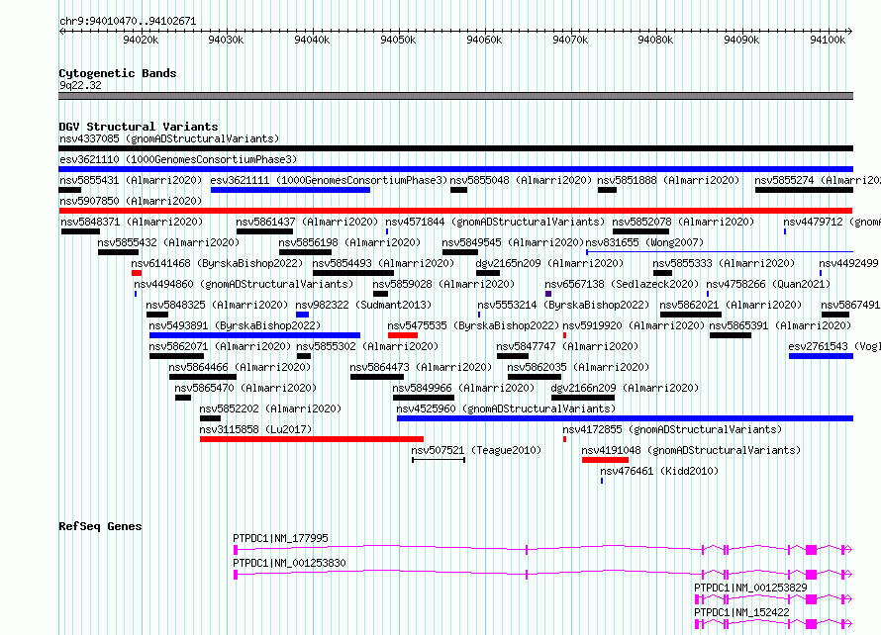This screenshot has height=635, width=881.
Task: Click the nsv5852078 (Almarri2020) label
Action: (683, 222)
